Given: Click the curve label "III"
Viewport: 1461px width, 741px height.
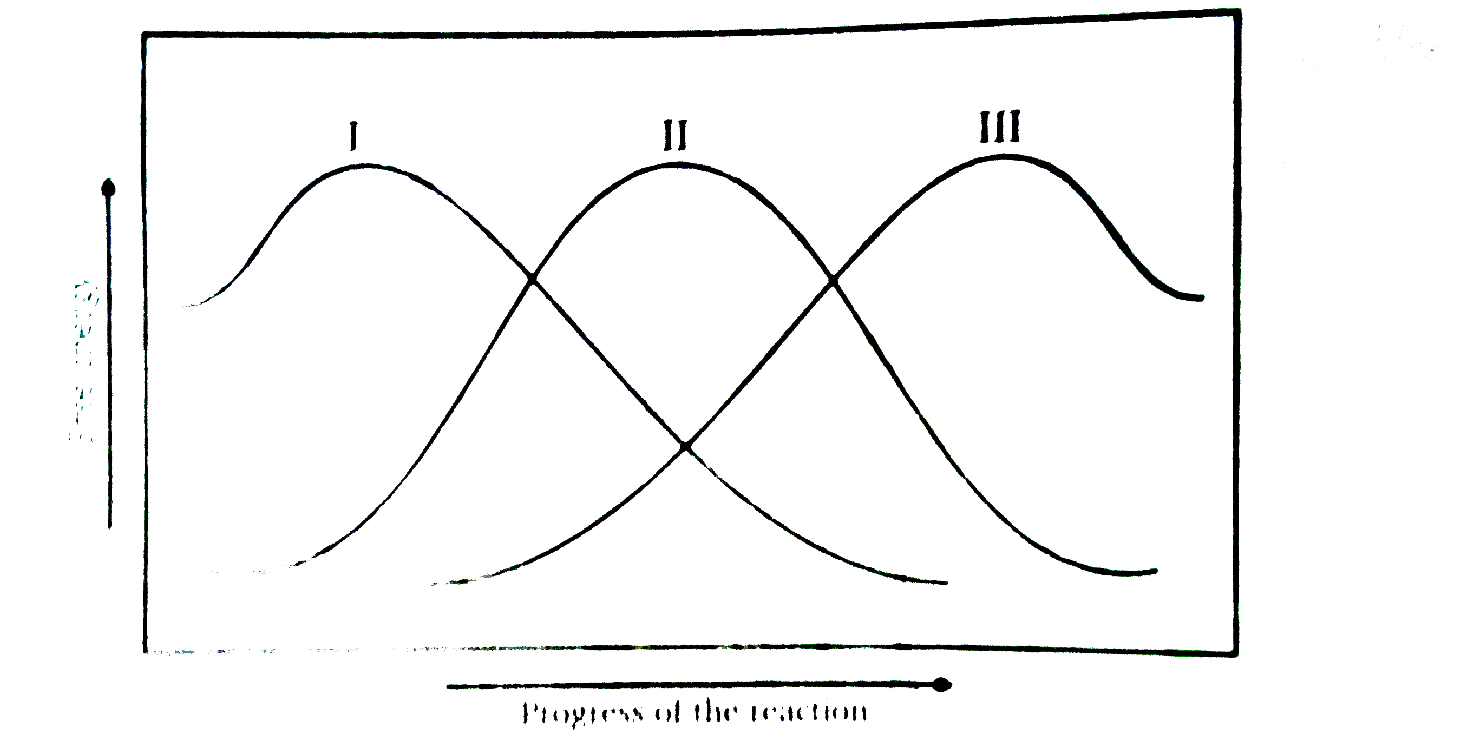Looking at the screenshot, I should [x=999, y=127].
